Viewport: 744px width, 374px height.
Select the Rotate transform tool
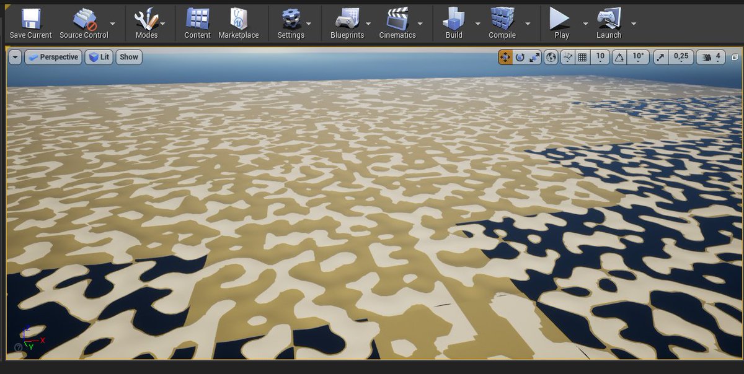point(518,56)
